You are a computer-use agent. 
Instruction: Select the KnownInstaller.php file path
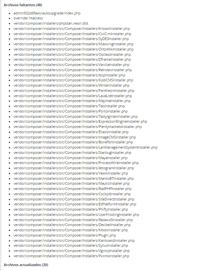tap(72, 29)
